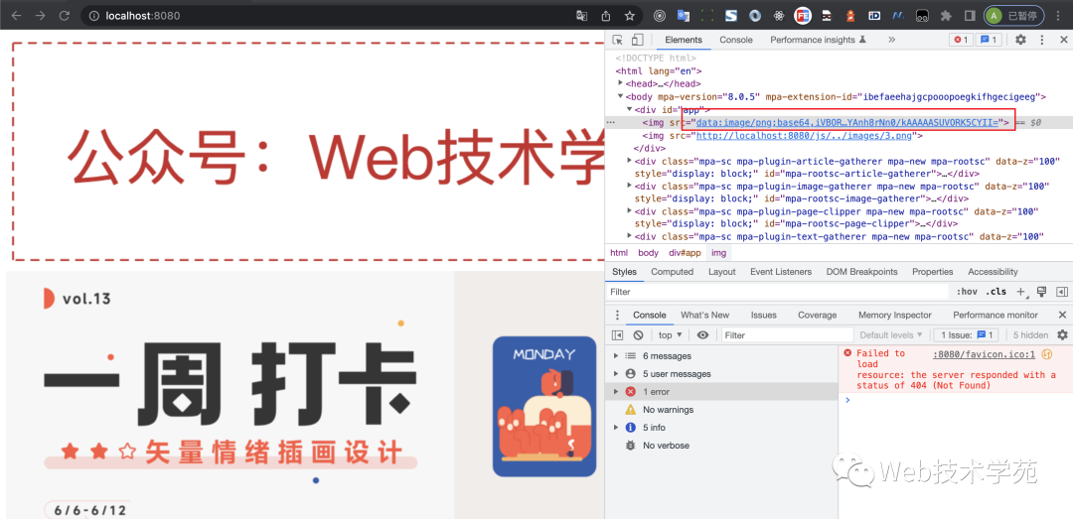Open the translate page icon
This screenshot has height=519, width=1073.
click(x=581, y=16)
